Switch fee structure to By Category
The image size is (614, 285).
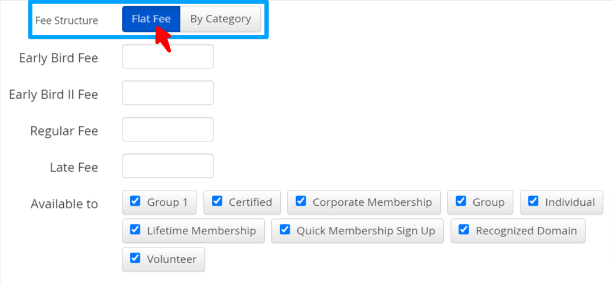tap(220, 19)
